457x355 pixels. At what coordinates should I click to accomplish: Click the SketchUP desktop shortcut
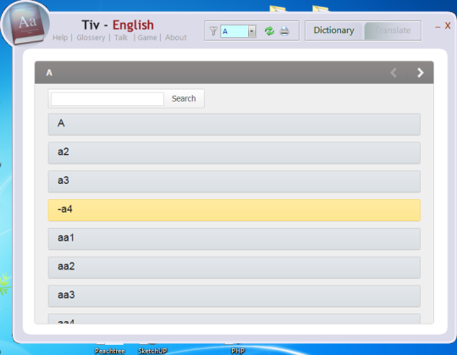click(x=152, y=350)
